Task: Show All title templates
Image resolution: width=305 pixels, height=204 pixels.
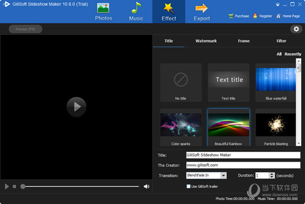Action: pos(279,54)
